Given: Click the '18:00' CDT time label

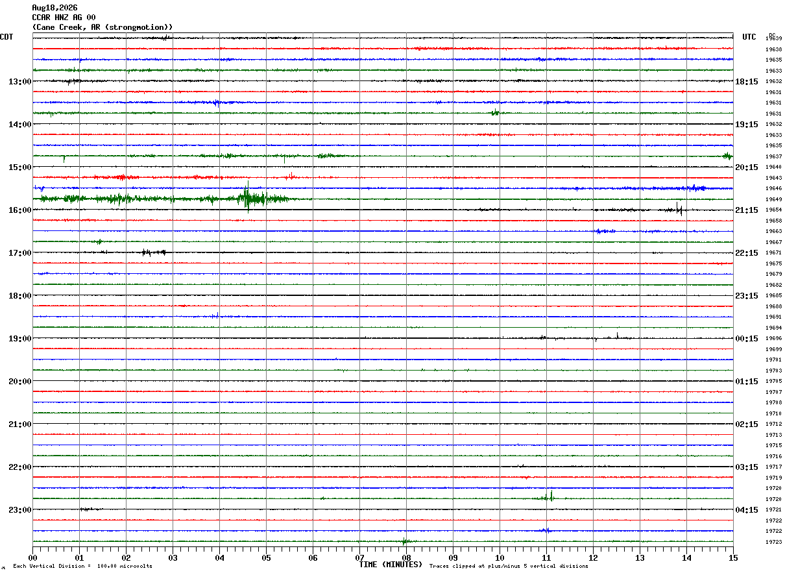Looking at the screenshot, I should 20,295.
